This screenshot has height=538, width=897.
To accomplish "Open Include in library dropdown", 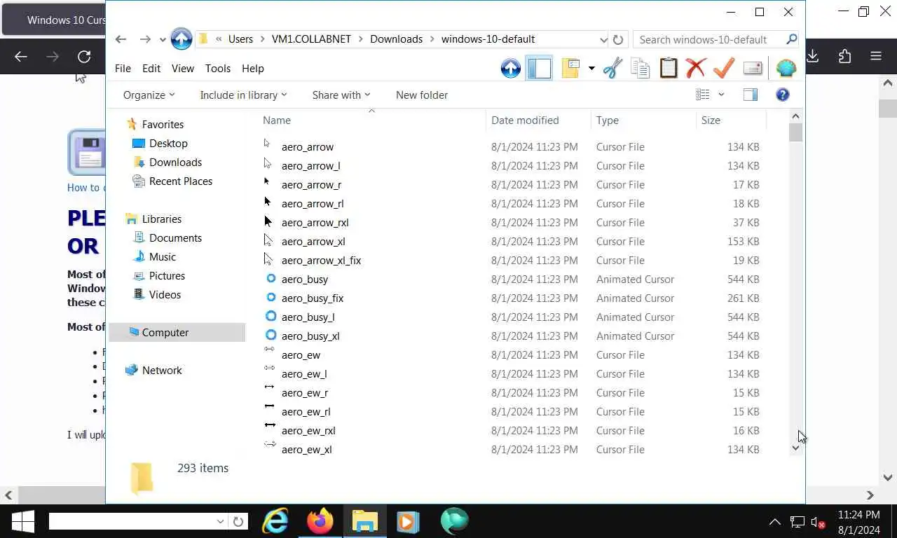I will [x=243, y=95].
